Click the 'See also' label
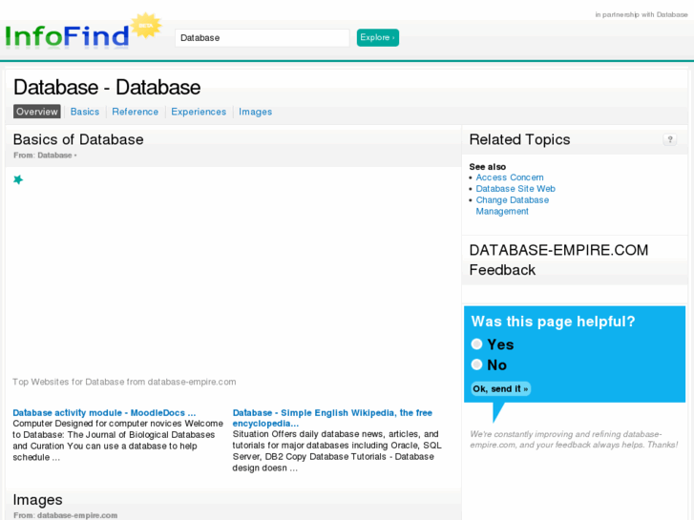The image size is (694, 520). pos(487,167)
